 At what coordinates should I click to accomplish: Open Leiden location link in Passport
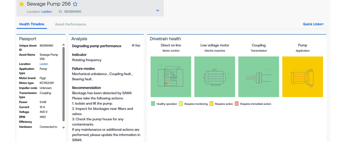click(x=44, y=64)
